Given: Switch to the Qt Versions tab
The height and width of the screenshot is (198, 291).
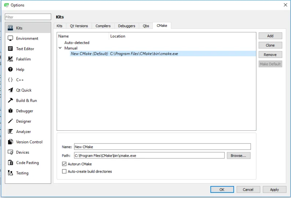Looking at the screenshot, I should point(79,26).
